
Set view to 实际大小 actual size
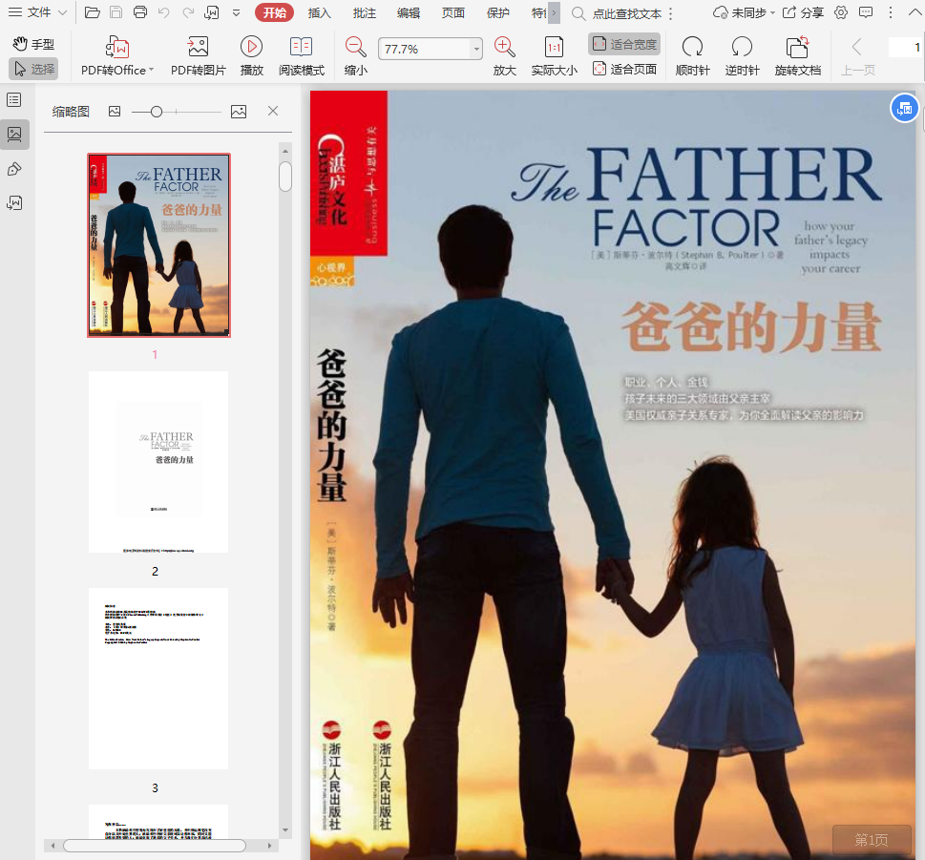point(554,56)
